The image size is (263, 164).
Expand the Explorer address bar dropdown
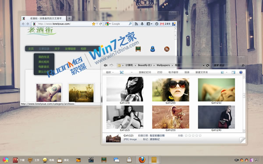tap(203, 66)
